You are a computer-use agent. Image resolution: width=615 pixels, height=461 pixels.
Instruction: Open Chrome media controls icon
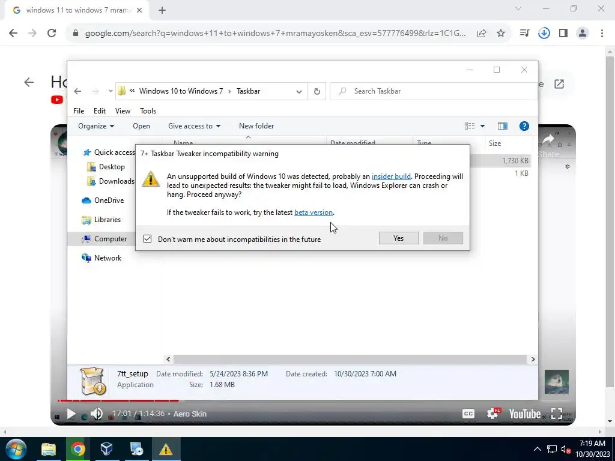(x=524, y=34)
